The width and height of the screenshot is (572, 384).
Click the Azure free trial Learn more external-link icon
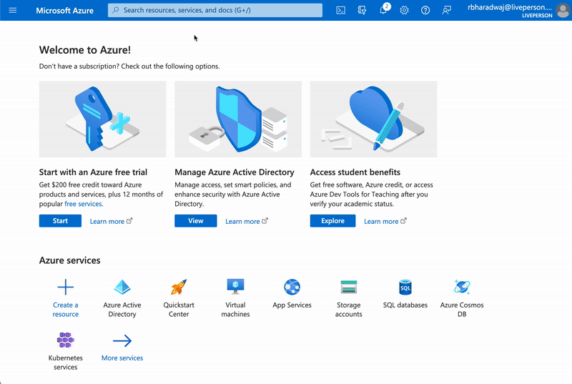pyautogui.click(x=129, y=221)
